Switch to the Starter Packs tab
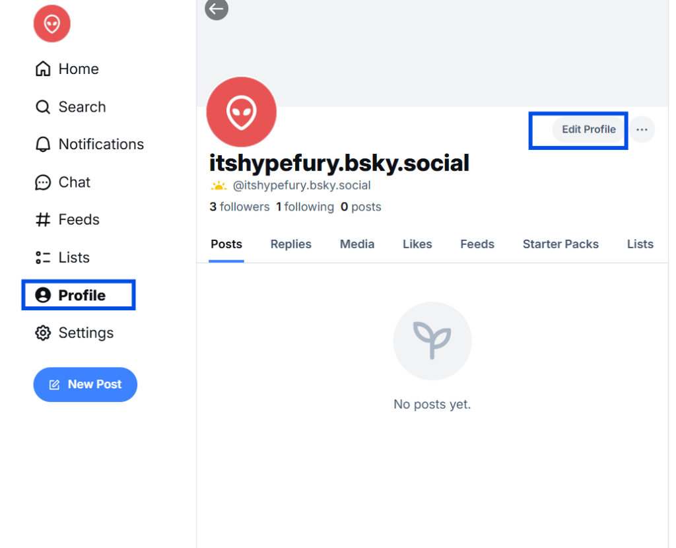 point(560,244)
